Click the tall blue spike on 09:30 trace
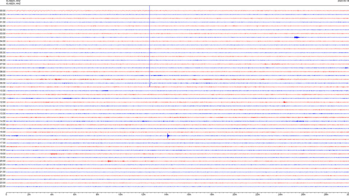This screenshot has height=196, width=349. 149,46
